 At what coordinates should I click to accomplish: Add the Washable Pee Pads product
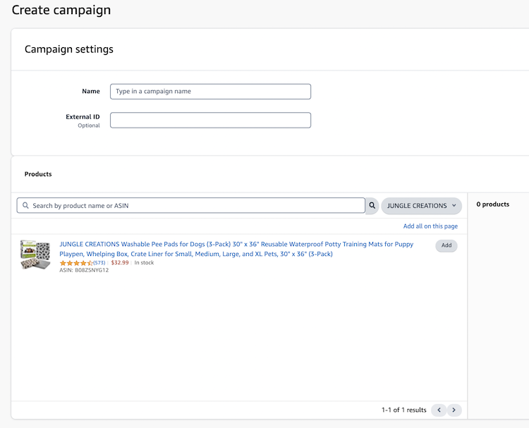click(x=446, y=245)
